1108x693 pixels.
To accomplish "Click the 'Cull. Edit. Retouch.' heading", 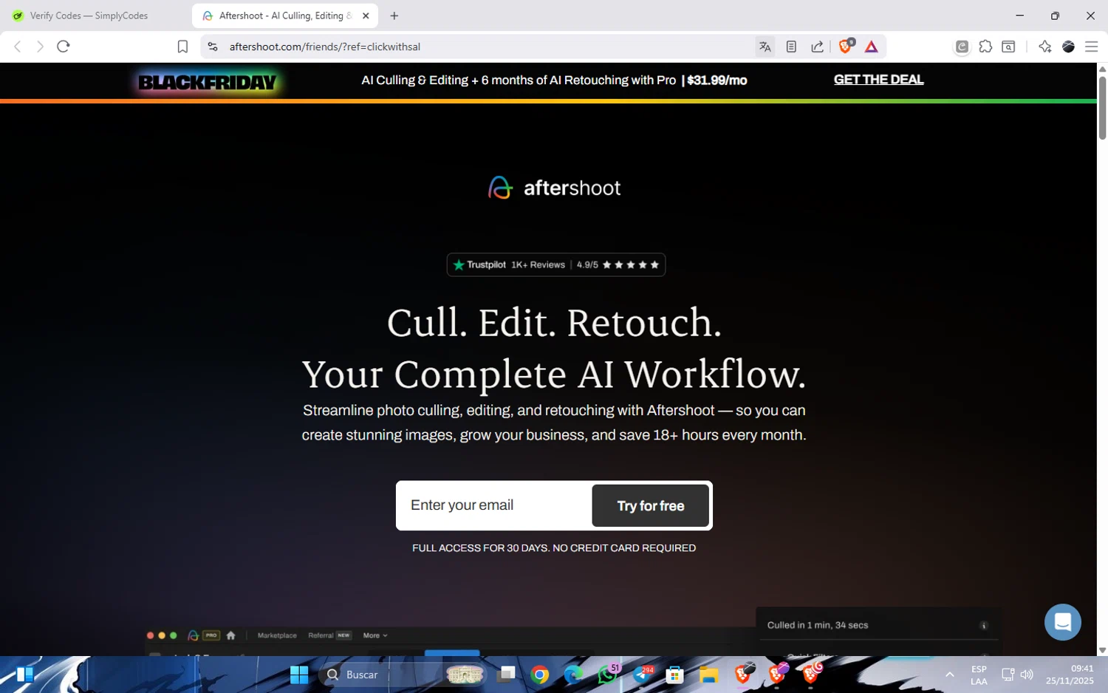I will tap(554, 323).
